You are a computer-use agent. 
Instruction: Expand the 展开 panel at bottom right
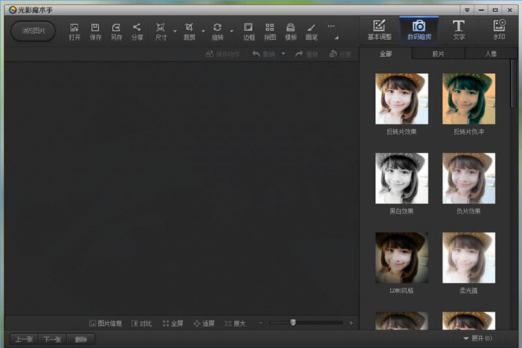477,338
